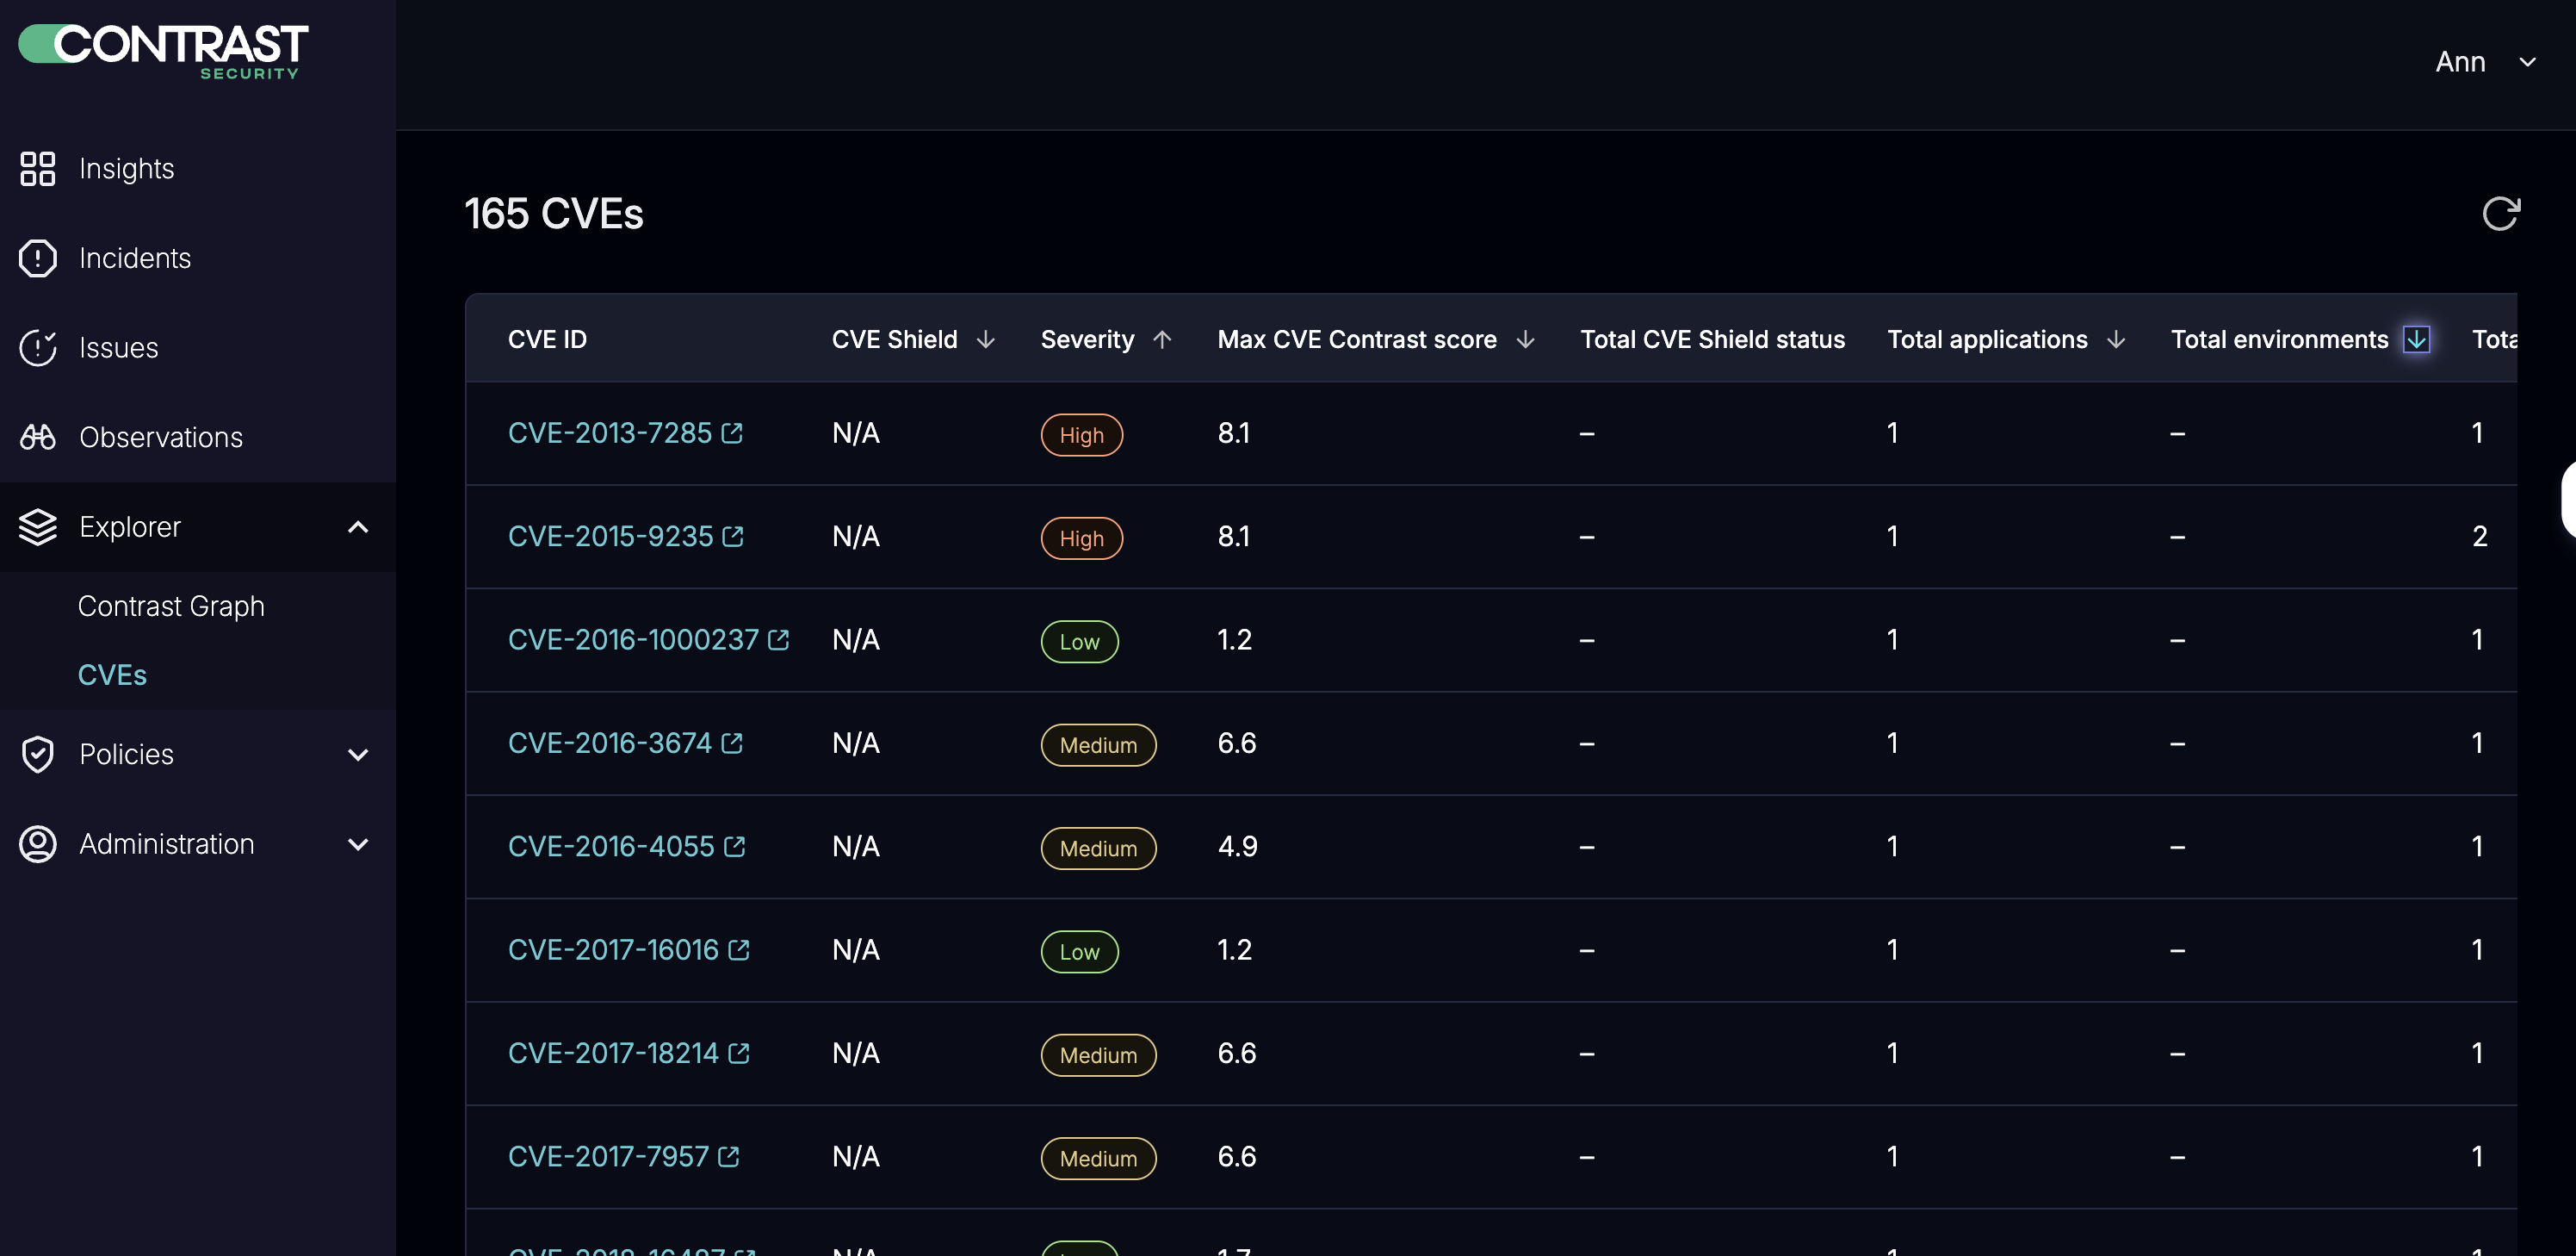
Task: Open external link icon for CVE-2017-18214
Action: click(x=739, y=1053)
